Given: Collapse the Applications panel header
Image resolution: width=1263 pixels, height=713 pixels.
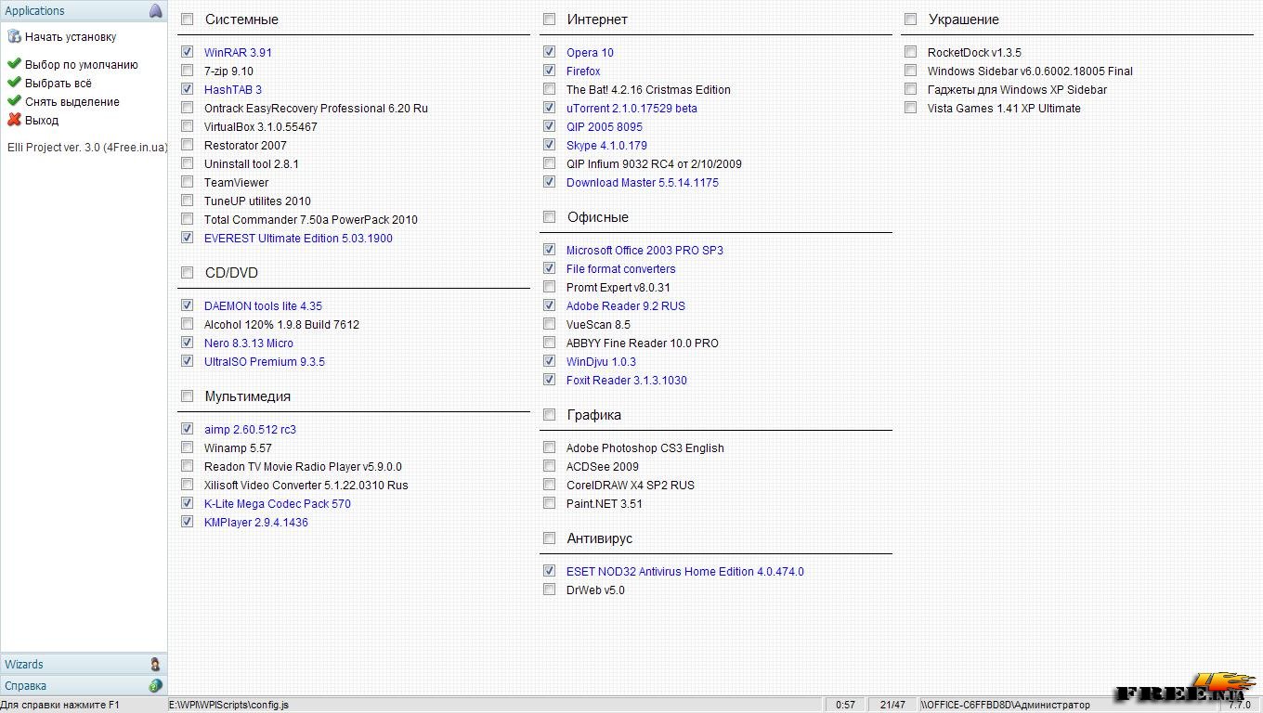Looking at the screenshot, I should [84, 11].
